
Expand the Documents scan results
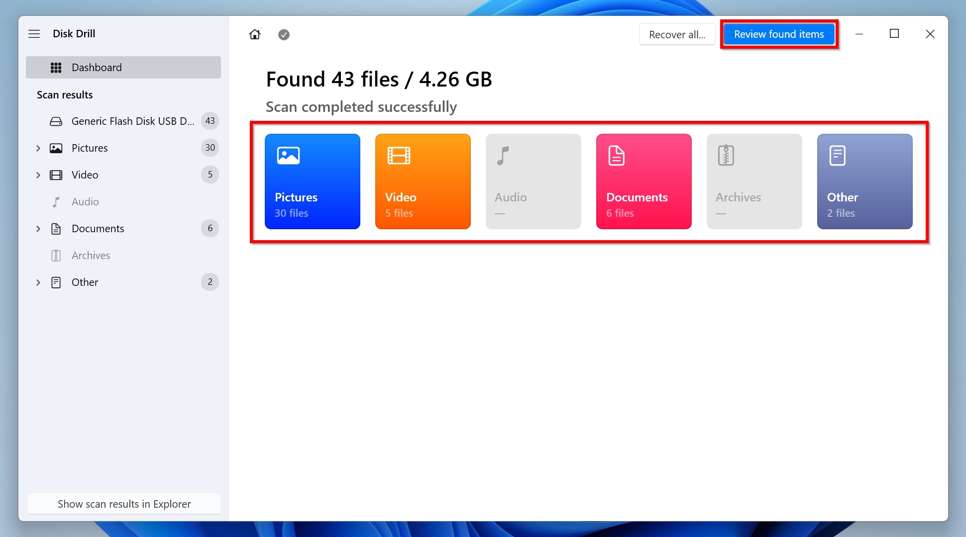[38, 228]
